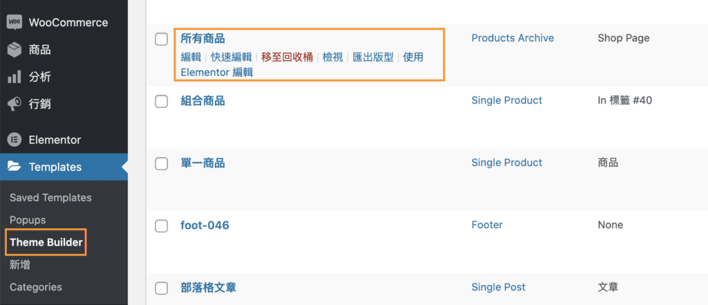Click 匯出版型 to export the template
The height and width of the screenshot is (305, 708).
pyautogui.click(x=373, y=57)
